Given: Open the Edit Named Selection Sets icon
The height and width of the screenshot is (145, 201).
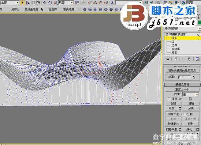Looking at the screenshot, I should click(x=112, y=3).
